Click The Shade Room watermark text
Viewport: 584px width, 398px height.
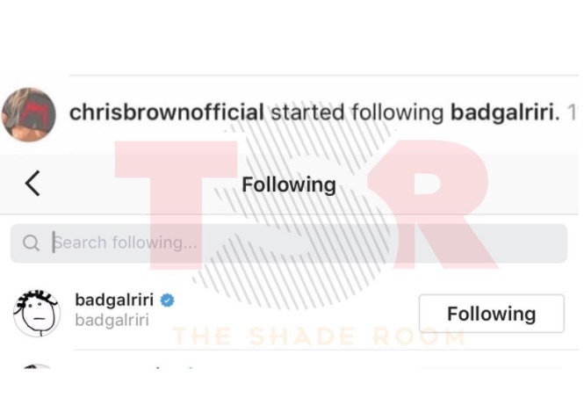[x=319, y=336]
